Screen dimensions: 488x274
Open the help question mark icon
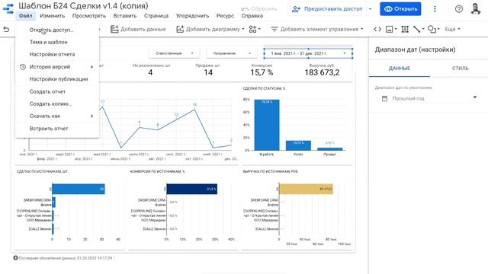[459, 9]
